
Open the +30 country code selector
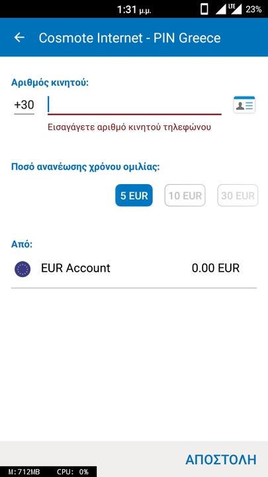[24, 105]
